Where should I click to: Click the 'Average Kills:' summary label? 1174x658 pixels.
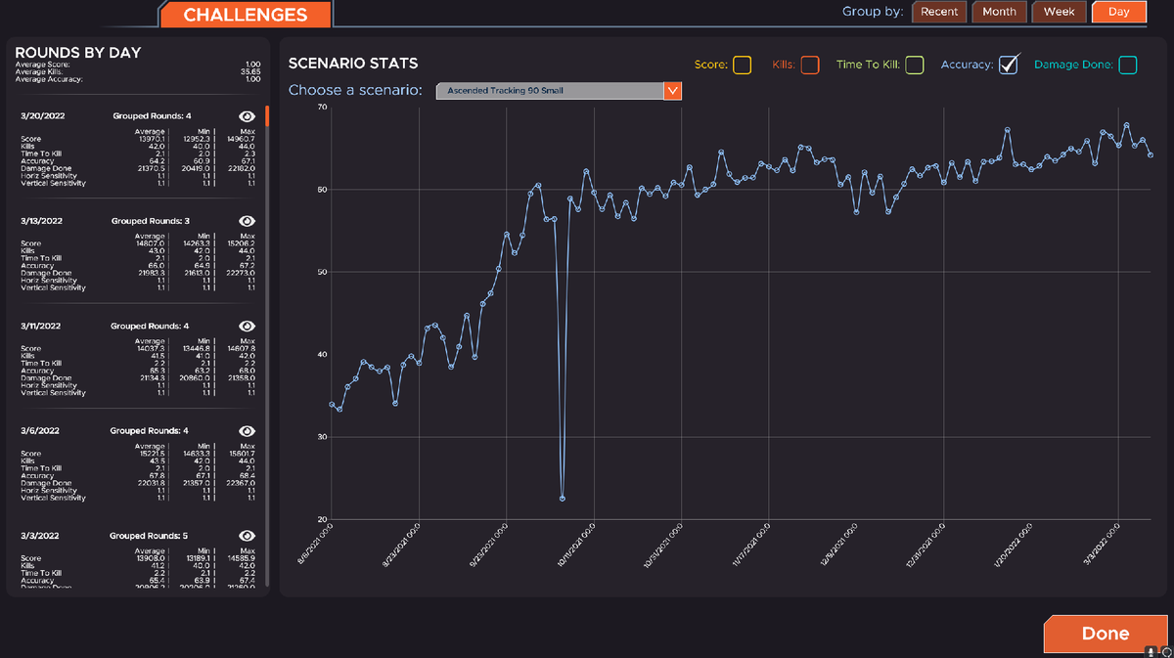pyautogui.click(x=38, y=71)
